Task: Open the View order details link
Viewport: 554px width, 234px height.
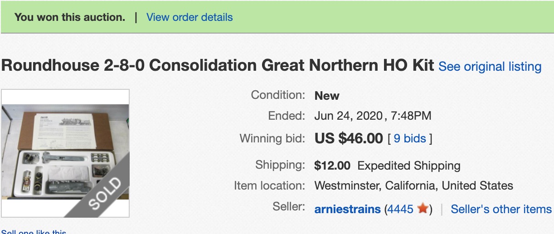Action: 190,17
